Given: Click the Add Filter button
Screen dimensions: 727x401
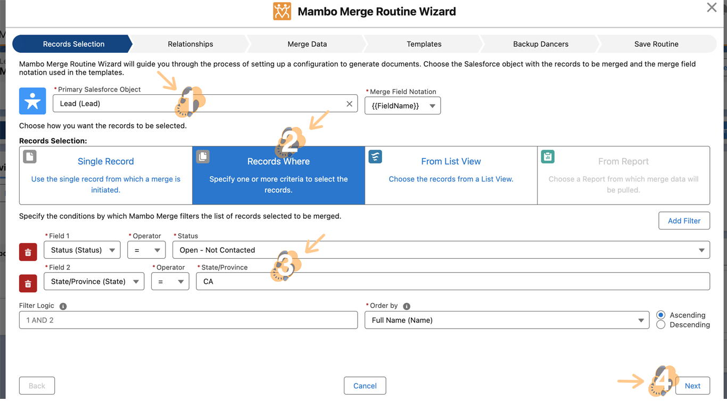Looking at the screenshot, I should (684, 221).
